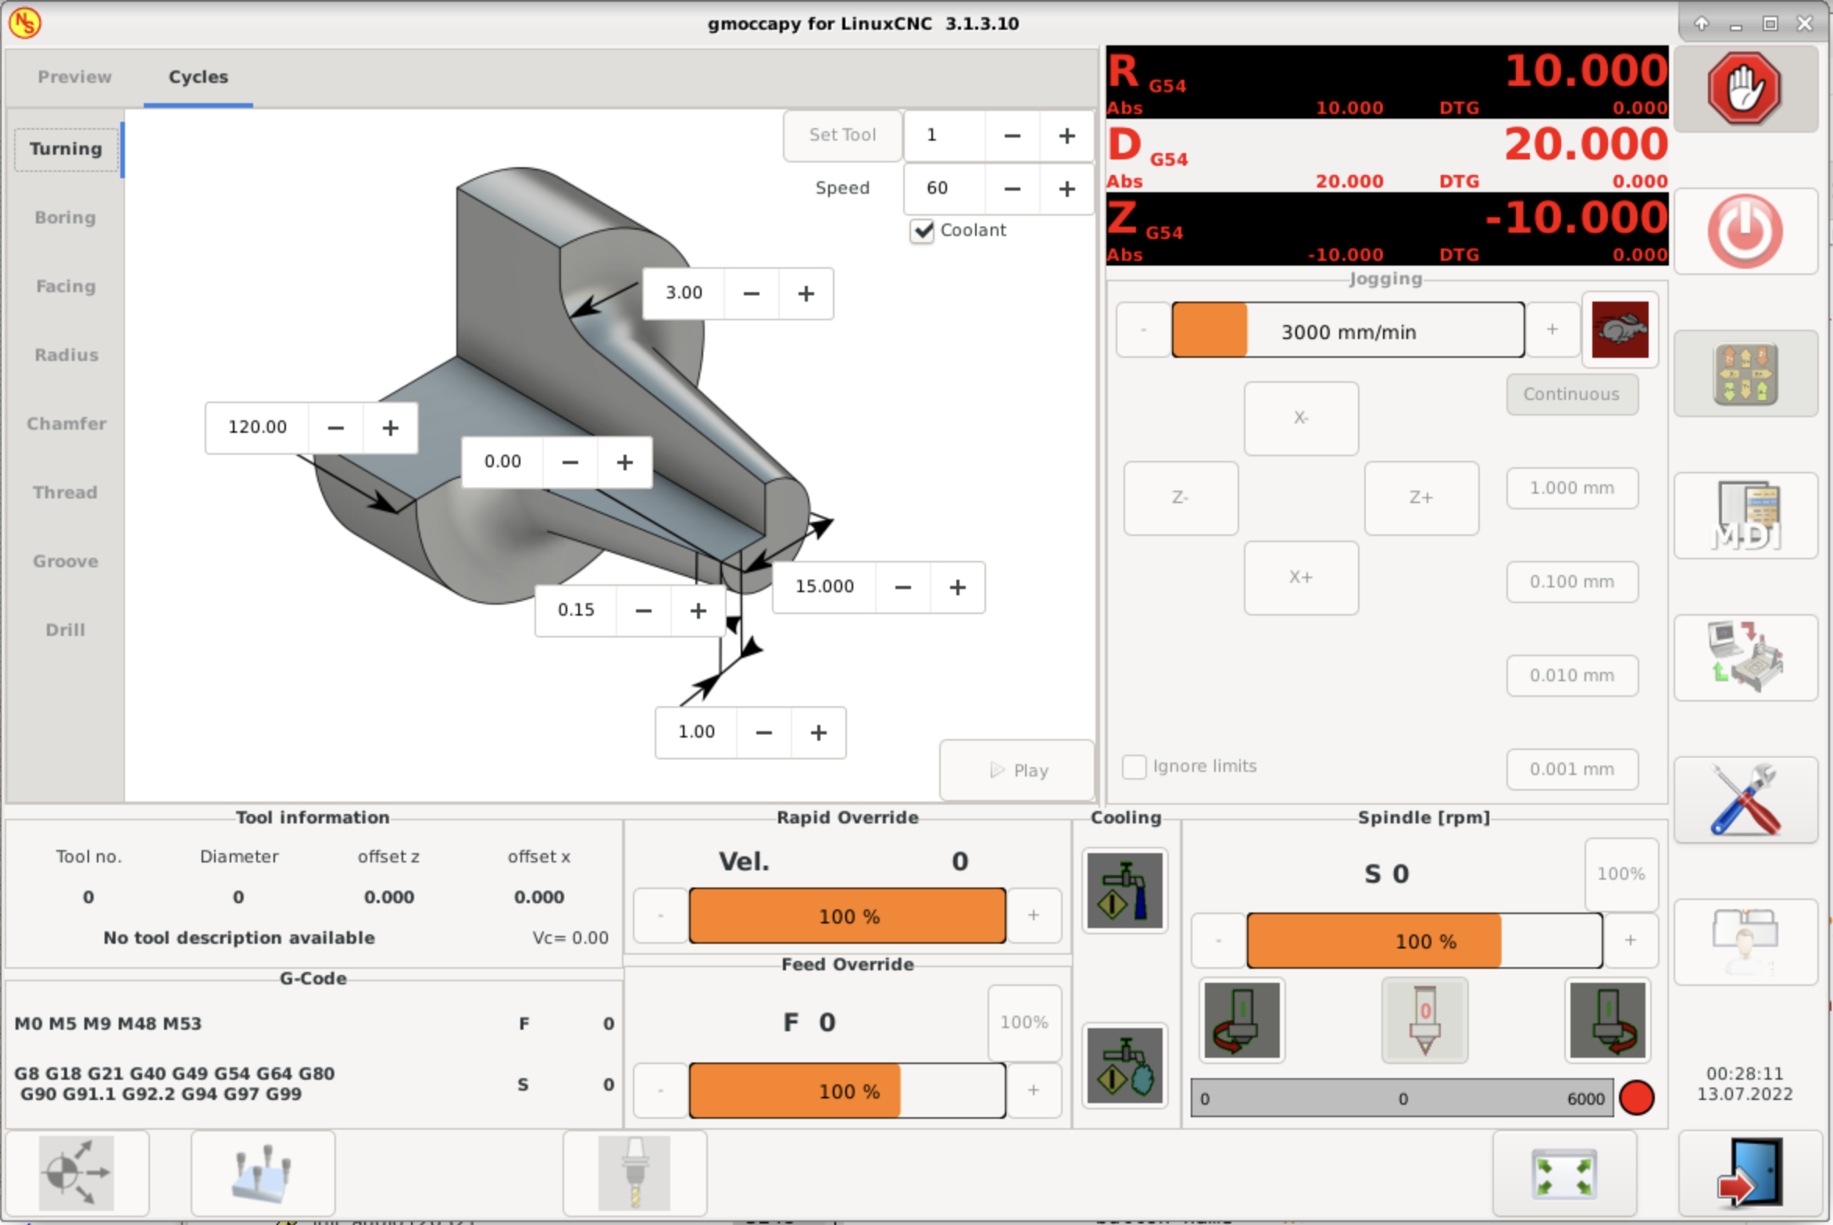The height and width of the screenshot is (1225, 1833).
Task: Toggle fullscreen green arrows icon
Action: (x=1563, y=1173)
